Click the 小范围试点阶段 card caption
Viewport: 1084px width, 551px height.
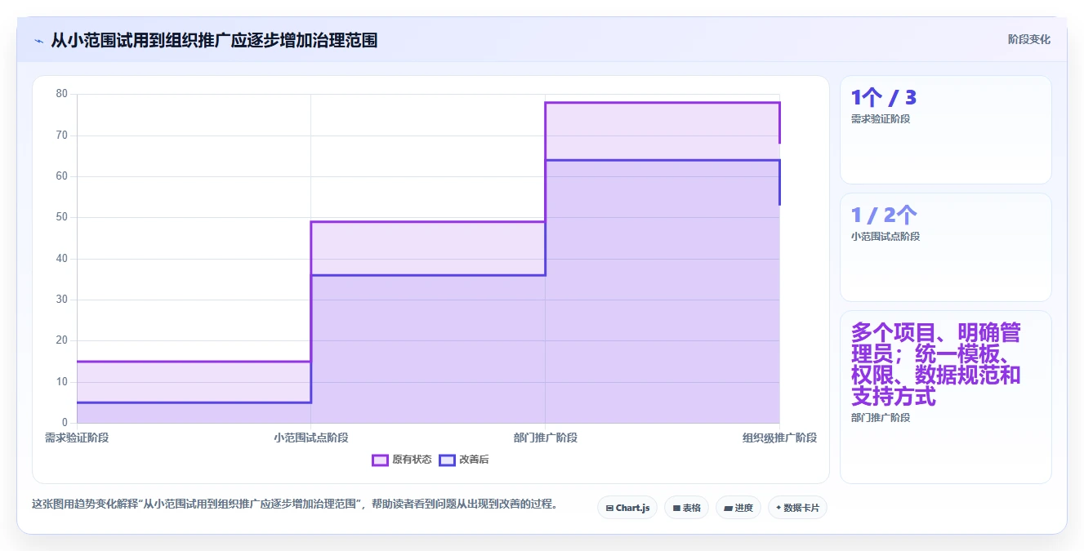885,237
